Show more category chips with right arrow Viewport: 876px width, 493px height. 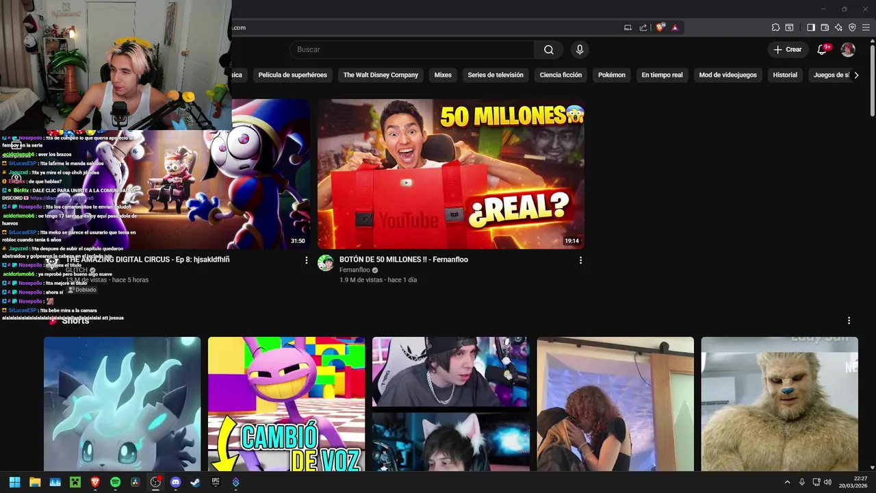point(856,75)
